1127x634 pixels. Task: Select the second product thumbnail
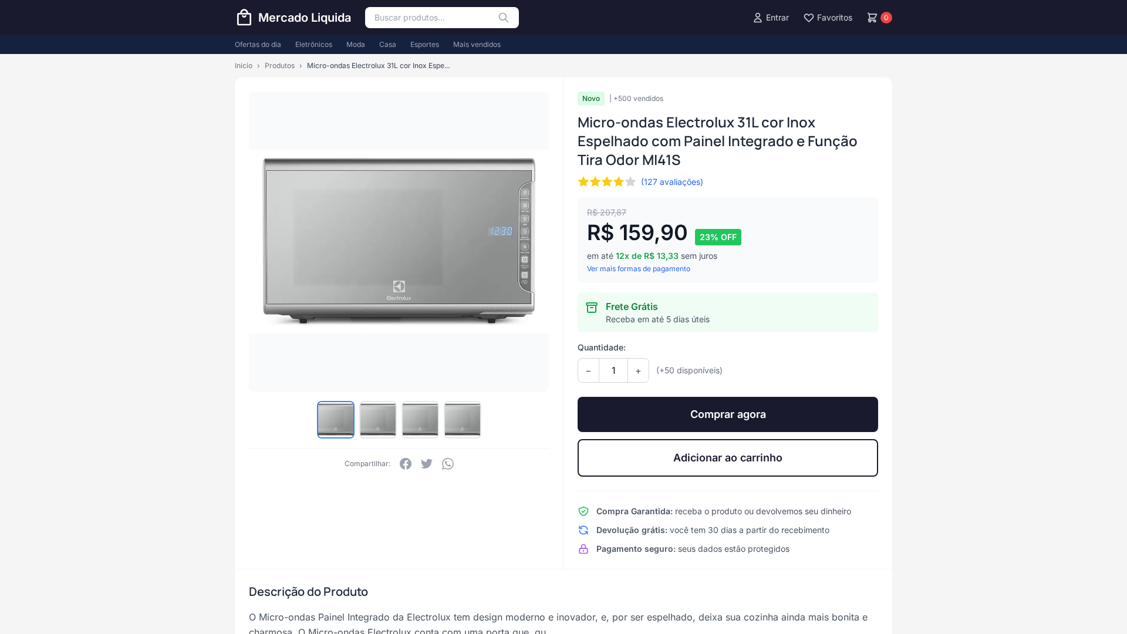(378, 420)
